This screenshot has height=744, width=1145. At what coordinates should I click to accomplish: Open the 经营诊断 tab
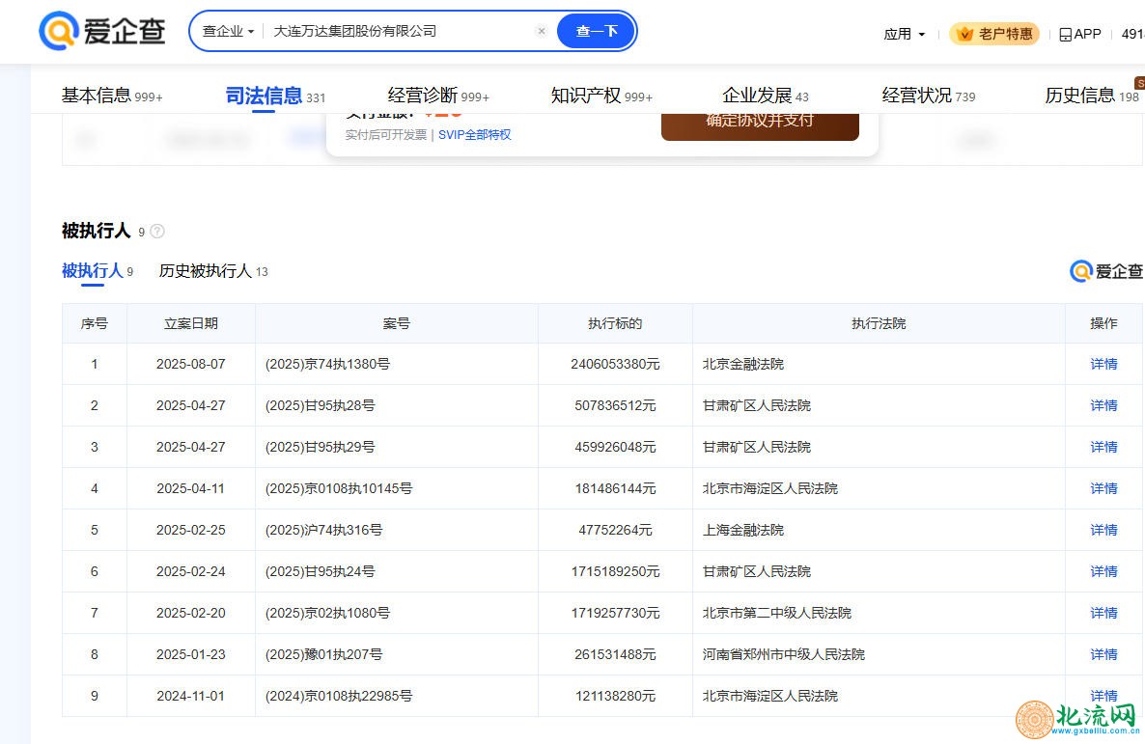(x=438, y=96)
